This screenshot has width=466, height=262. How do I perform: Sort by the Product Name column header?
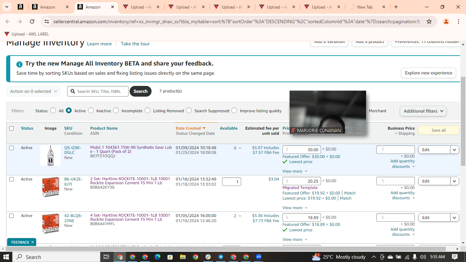coord(104,128)
